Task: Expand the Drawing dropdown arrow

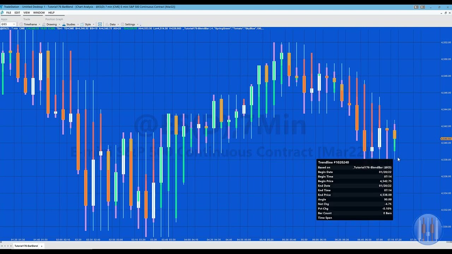Action: (59, 24)
